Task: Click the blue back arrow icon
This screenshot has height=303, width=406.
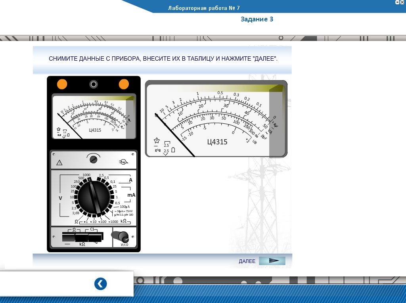Action: pyautogui.click(x=100, y=284)
